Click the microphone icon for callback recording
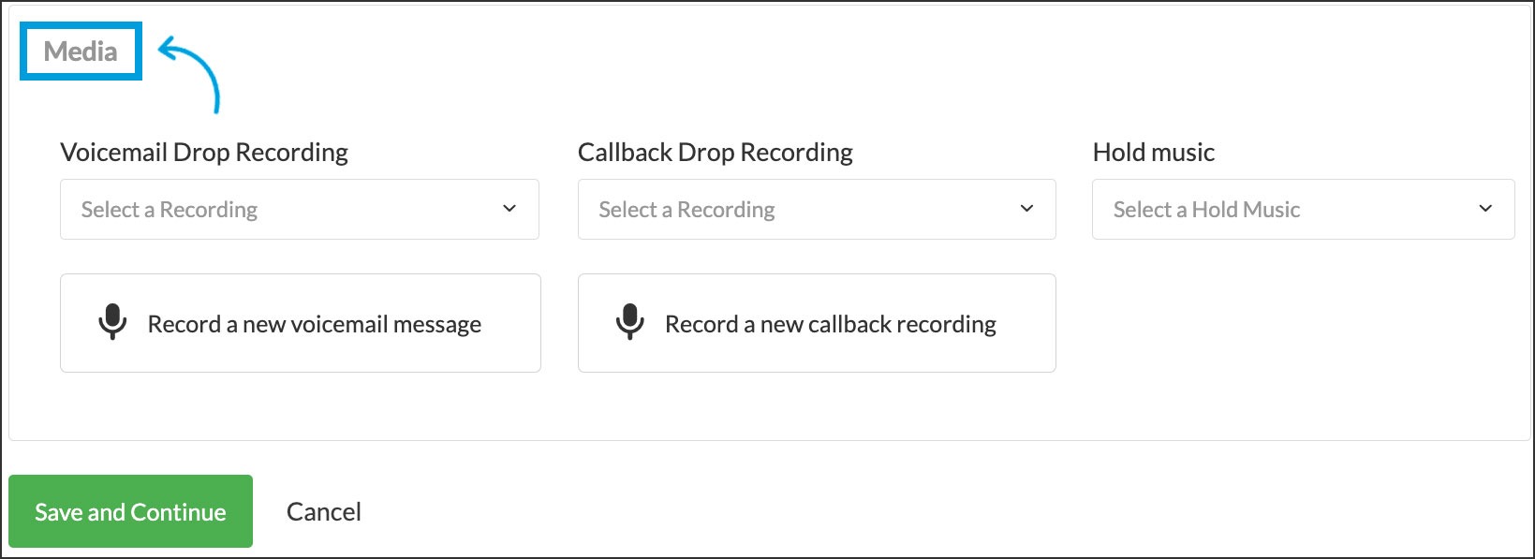 pos(629,322)
